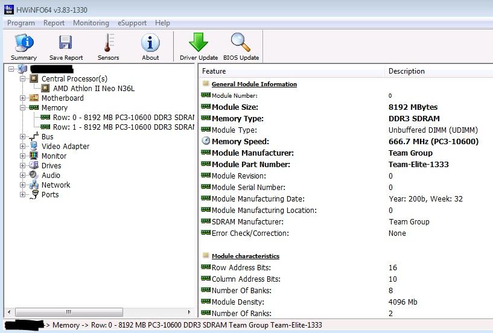Image resolution: width=493 pixels, height=333 pixels.
Task: Open the Program menu
Action: tap(21, 23)
